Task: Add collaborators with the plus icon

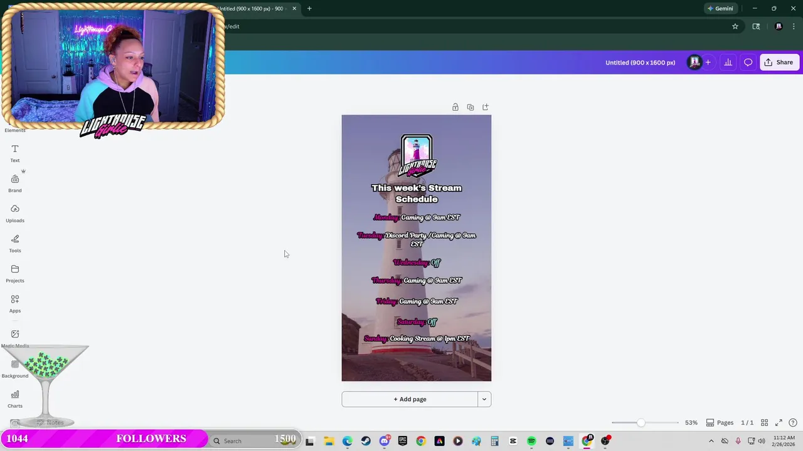Action: [x=708, y=62]
